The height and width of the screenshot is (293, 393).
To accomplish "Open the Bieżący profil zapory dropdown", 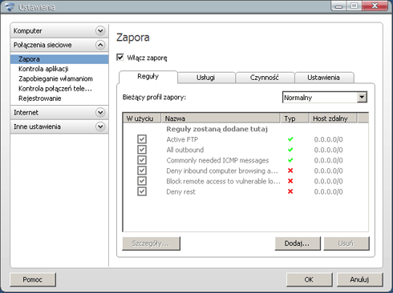I will (x=362, y=98).
